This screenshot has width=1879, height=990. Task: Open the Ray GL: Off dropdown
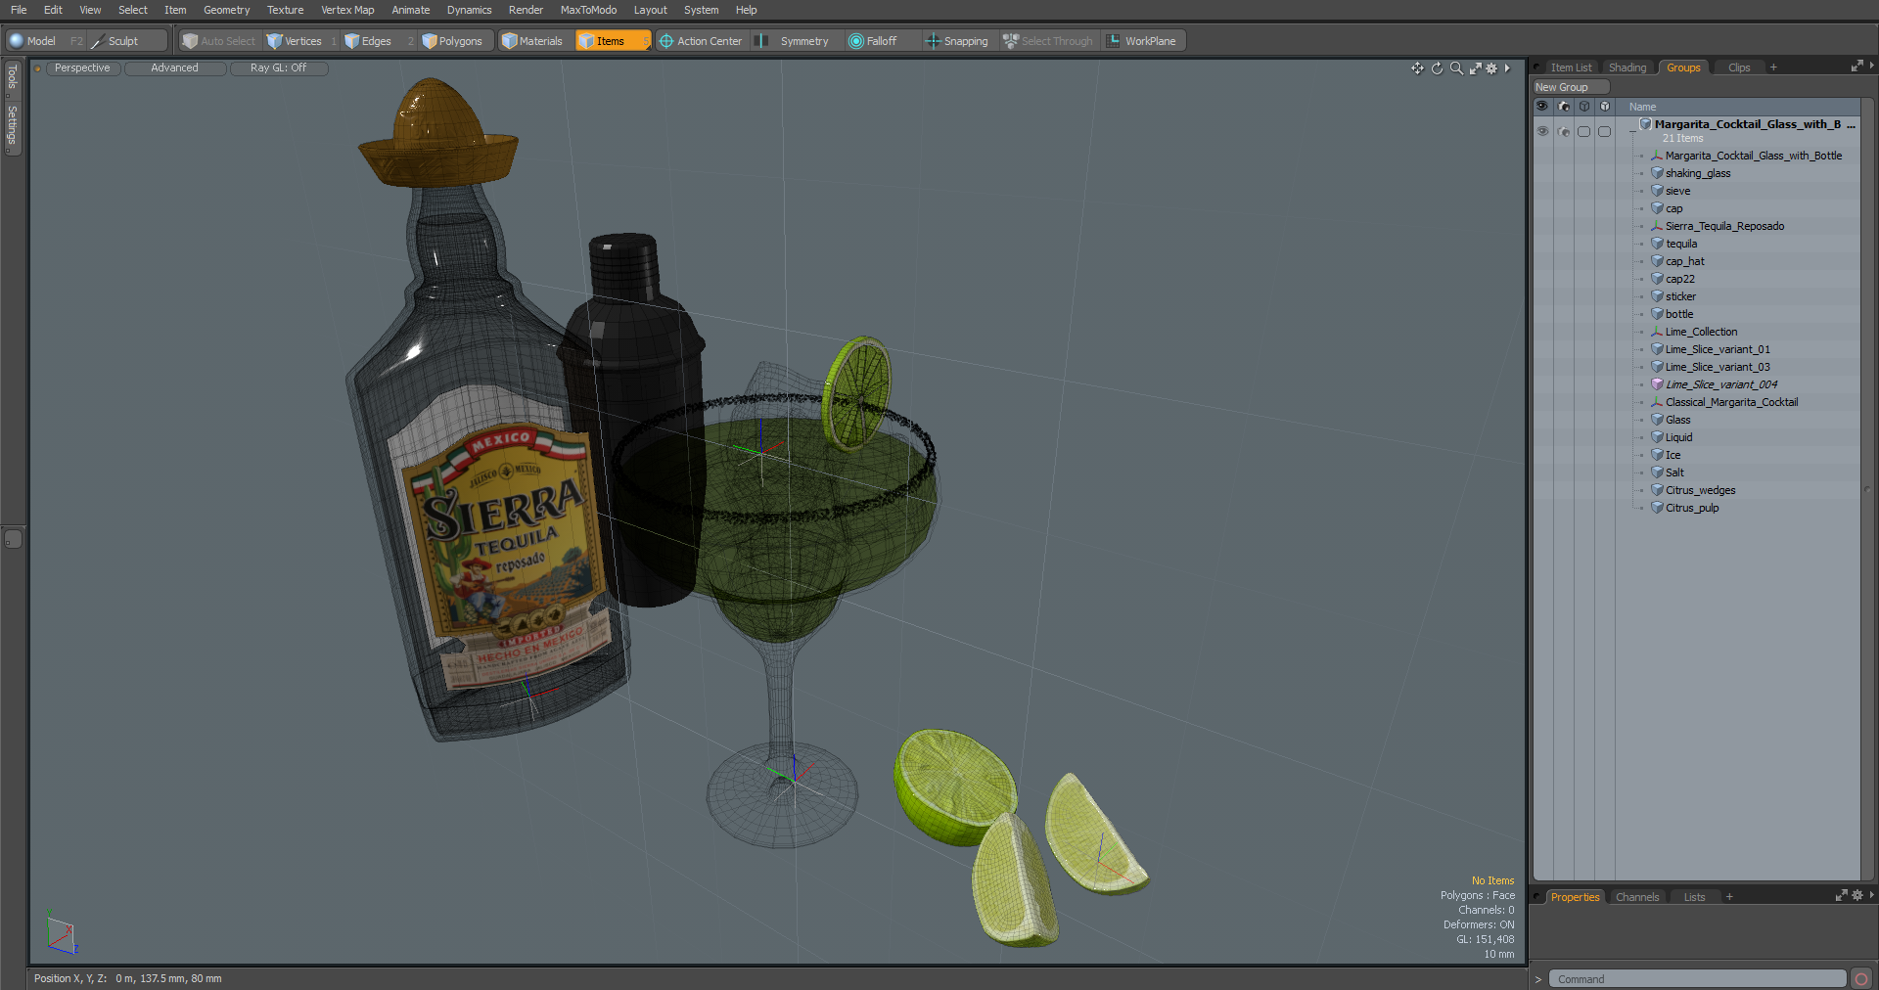coord(278,68)
